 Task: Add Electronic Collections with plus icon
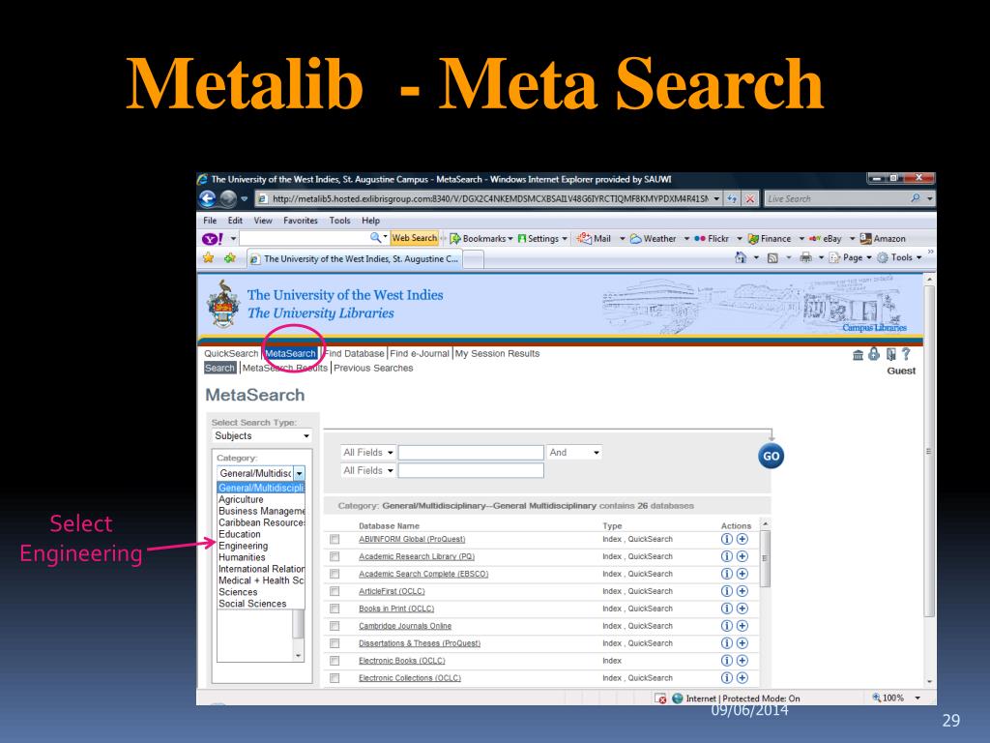pos(742,678)
